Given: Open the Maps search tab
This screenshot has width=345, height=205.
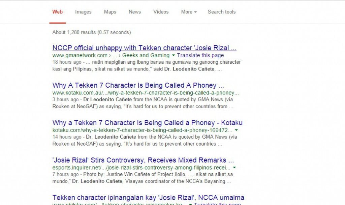Looking at the screenshot, I should click(110, 12).
